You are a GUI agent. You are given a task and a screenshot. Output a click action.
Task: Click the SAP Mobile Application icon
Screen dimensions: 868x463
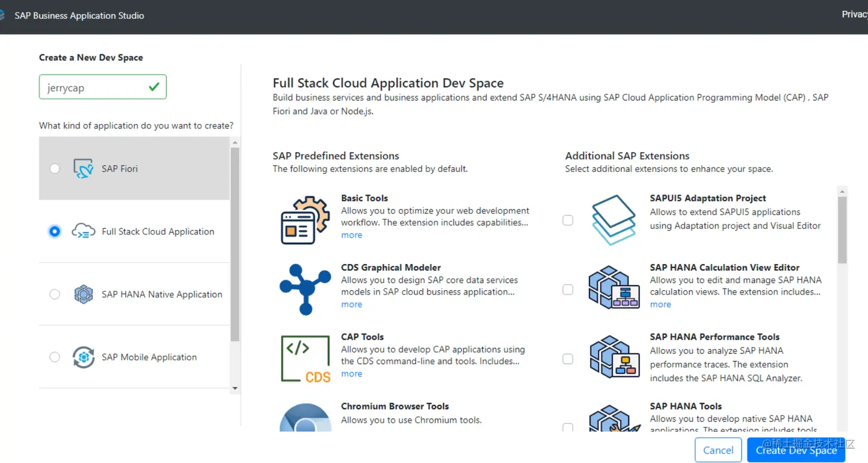tap(84, 357)
